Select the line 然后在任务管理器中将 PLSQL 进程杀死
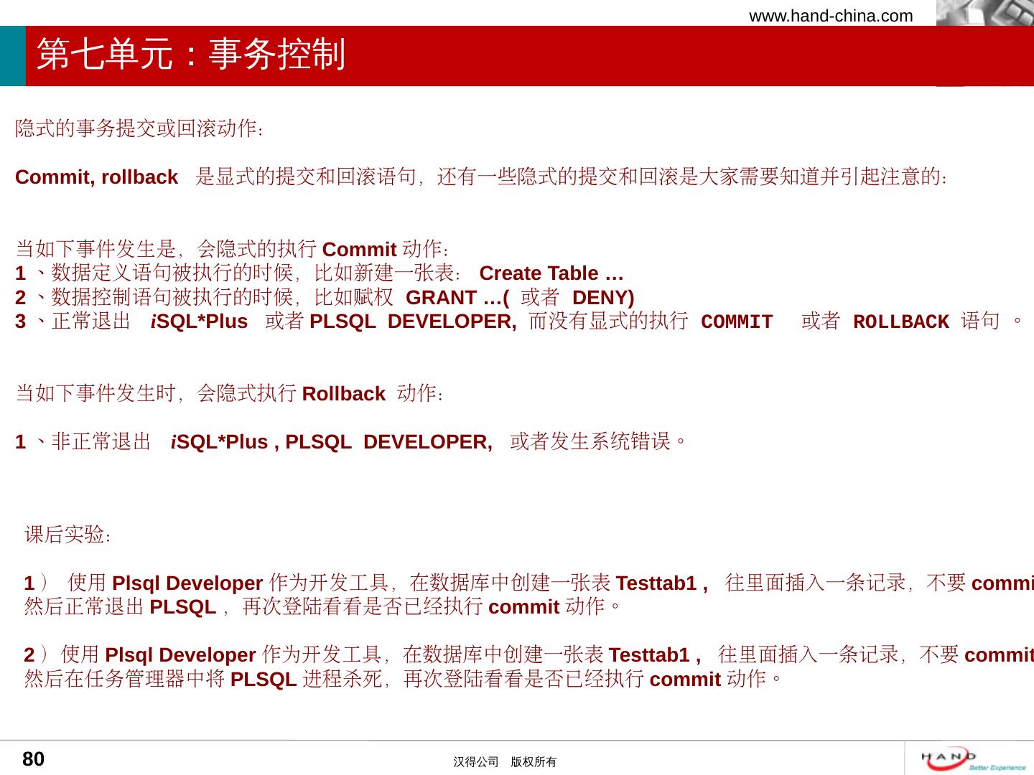 click(x=404, y=678)
